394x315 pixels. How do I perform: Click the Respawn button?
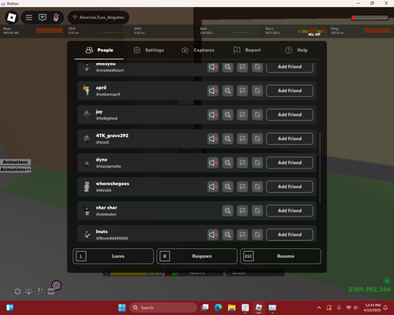click(x=197, y=256)
